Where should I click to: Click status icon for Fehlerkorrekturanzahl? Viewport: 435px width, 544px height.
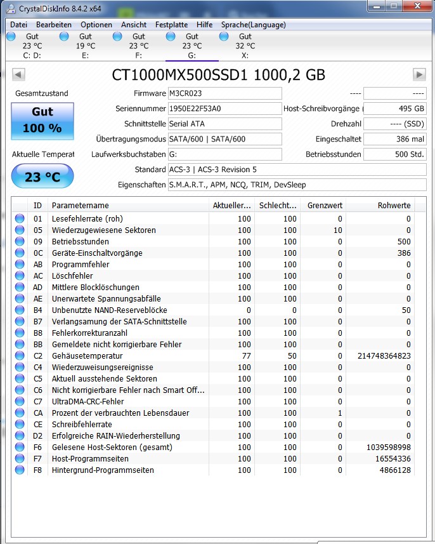20,333
